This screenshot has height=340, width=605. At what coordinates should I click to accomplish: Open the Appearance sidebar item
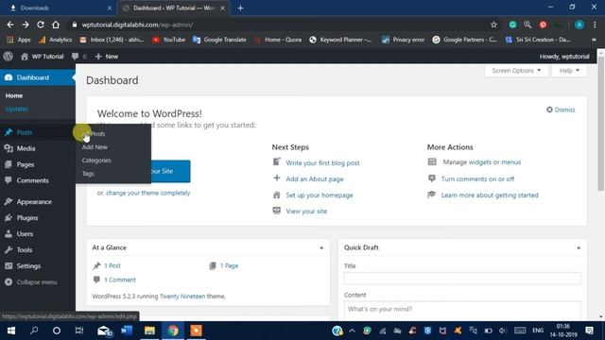38,201
